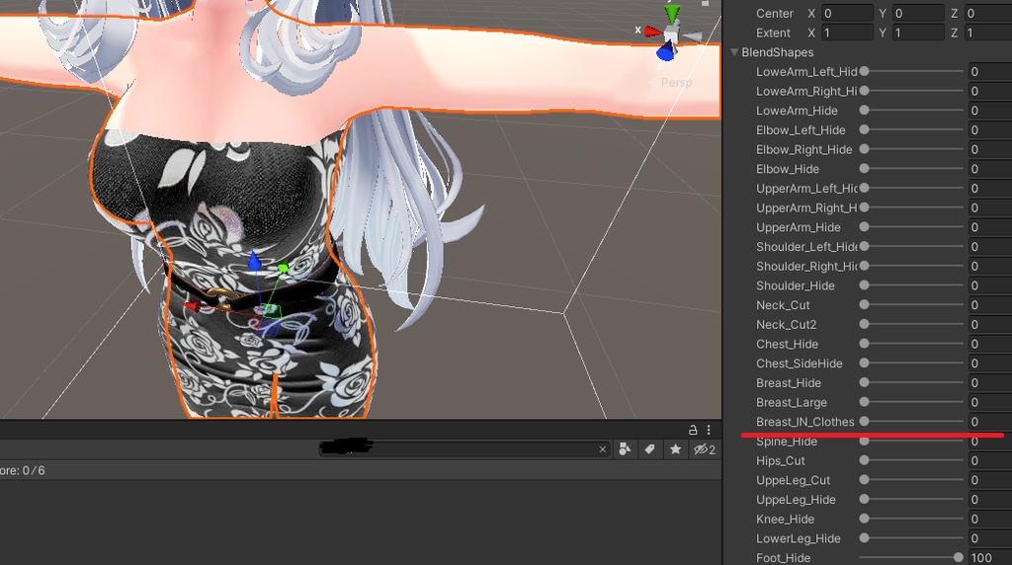Click the Elbow_Left_Hide slider handle
This screenshot has height=565, width=1012.
[864, 129]
